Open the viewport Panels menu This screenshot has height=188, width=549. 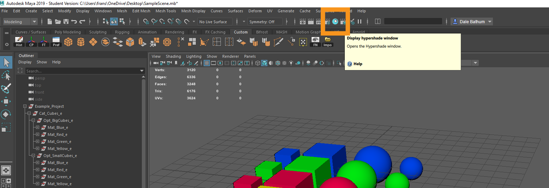point(250,56)
